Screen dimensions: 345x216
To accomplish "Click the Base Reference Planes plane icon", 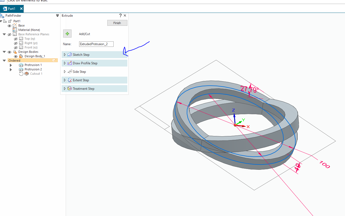I will tap(15, 34).
